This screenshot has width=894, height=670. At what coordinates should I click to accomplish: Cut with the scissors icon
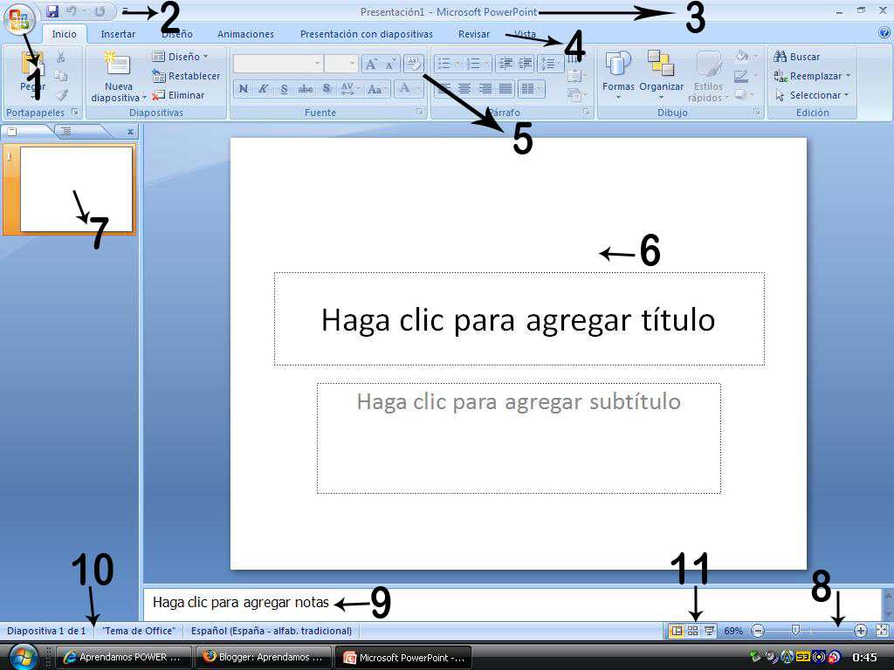pos(61,57)
